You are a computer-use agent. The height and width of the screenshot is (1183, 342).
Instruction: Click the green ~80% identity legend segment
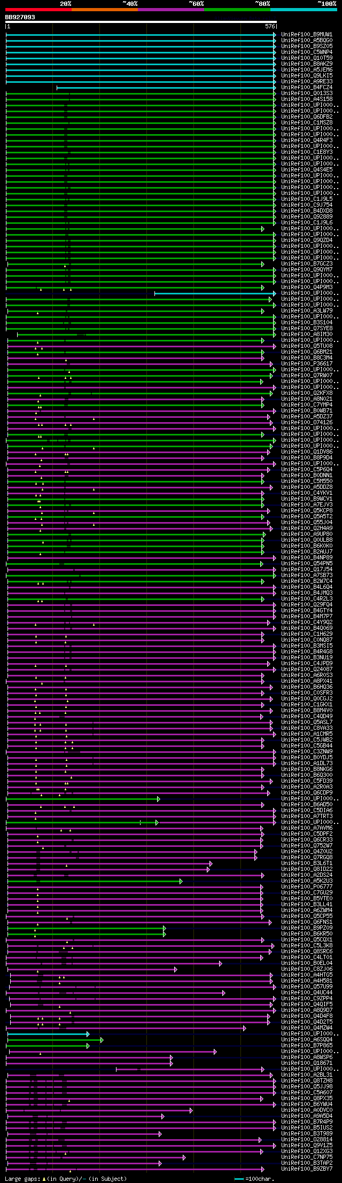[x=237, y=10]
